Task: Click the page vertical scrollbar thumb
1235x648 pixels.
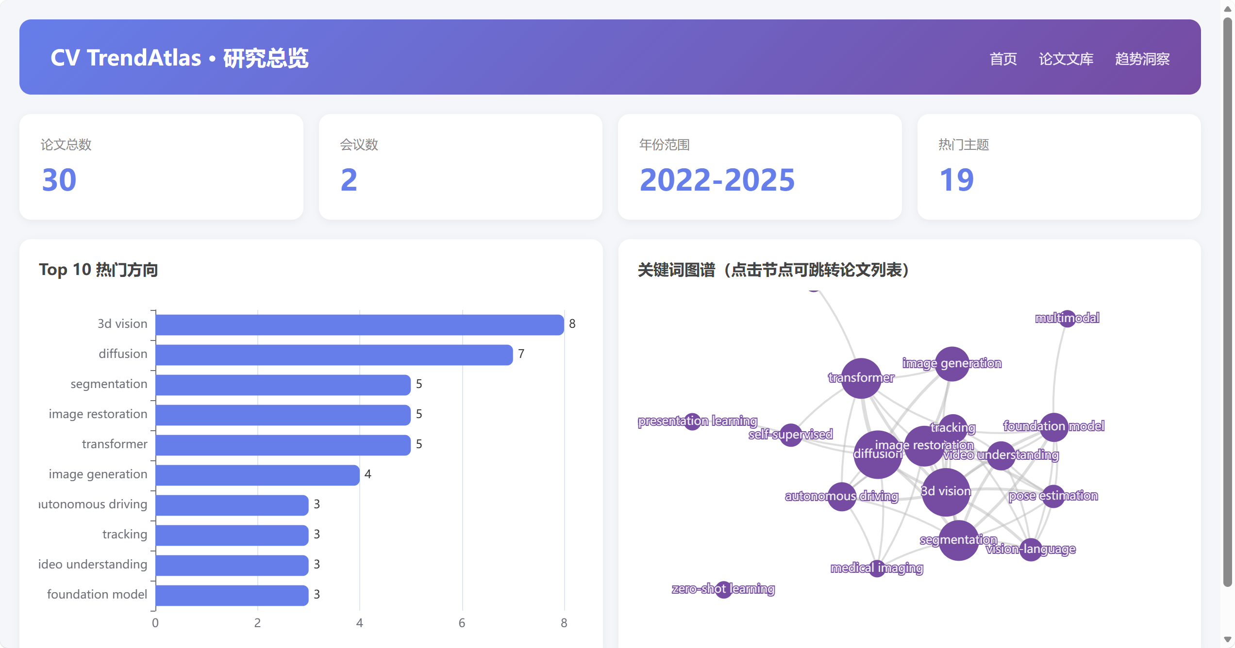Action: coord(1227,302)
